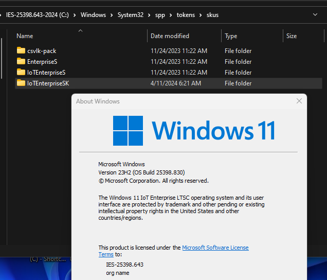
Task: Go to spp in the address breadcrumb
Action: click(x=160, y=15)
